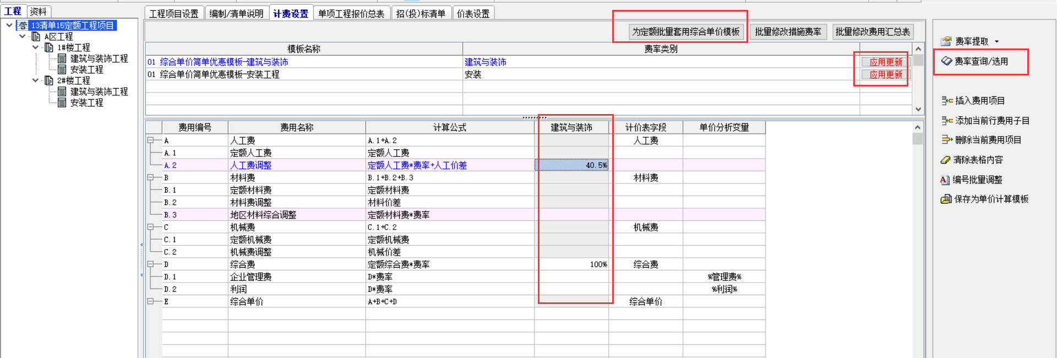Click the 编号批量调整 icon
This screenshot has width=1057, height=358.
[x=945, y=180]
